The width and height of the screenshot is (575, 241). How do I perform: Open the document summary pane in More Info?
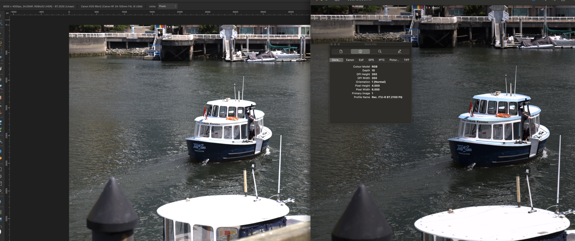[340, 51]
